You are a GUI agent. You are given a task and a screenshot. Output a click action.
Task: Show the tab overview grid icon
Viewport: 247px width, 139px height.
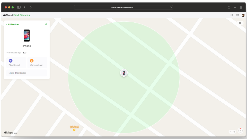point(241,7)
